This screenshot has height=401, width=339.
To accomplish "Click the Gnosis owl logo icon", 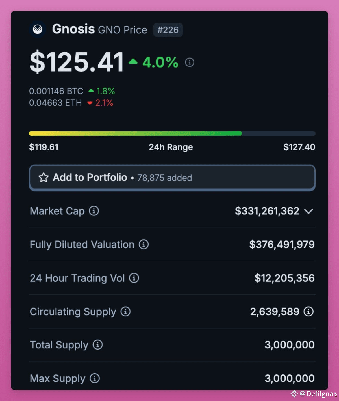I will (38, 29).
